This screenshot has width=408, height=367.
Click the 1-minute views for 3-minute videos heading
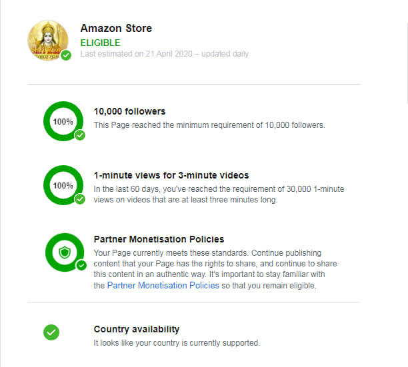[x=171, y=175]
